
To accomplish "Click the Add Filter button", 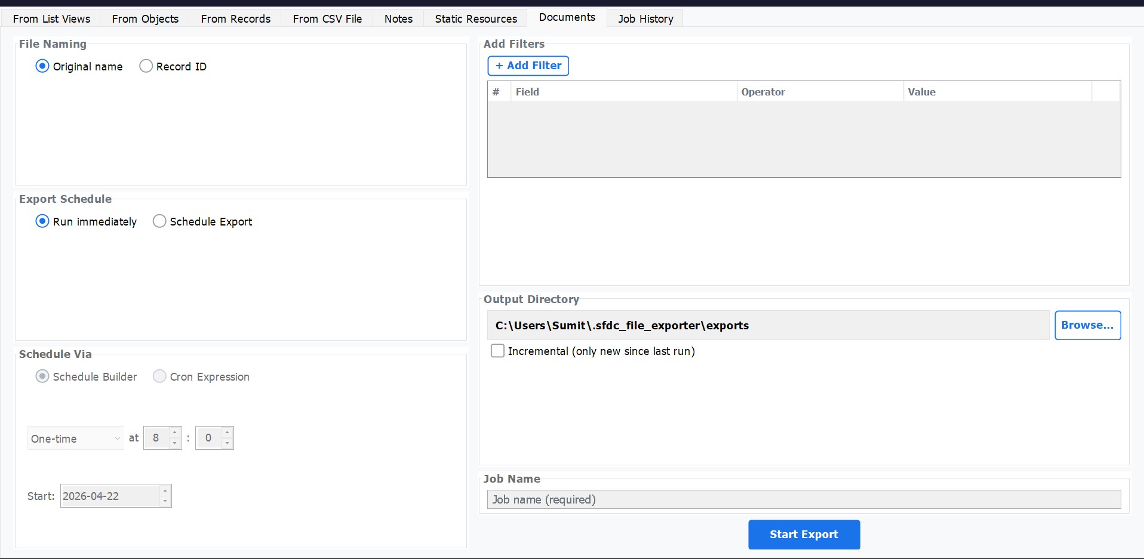I will 528,66.
